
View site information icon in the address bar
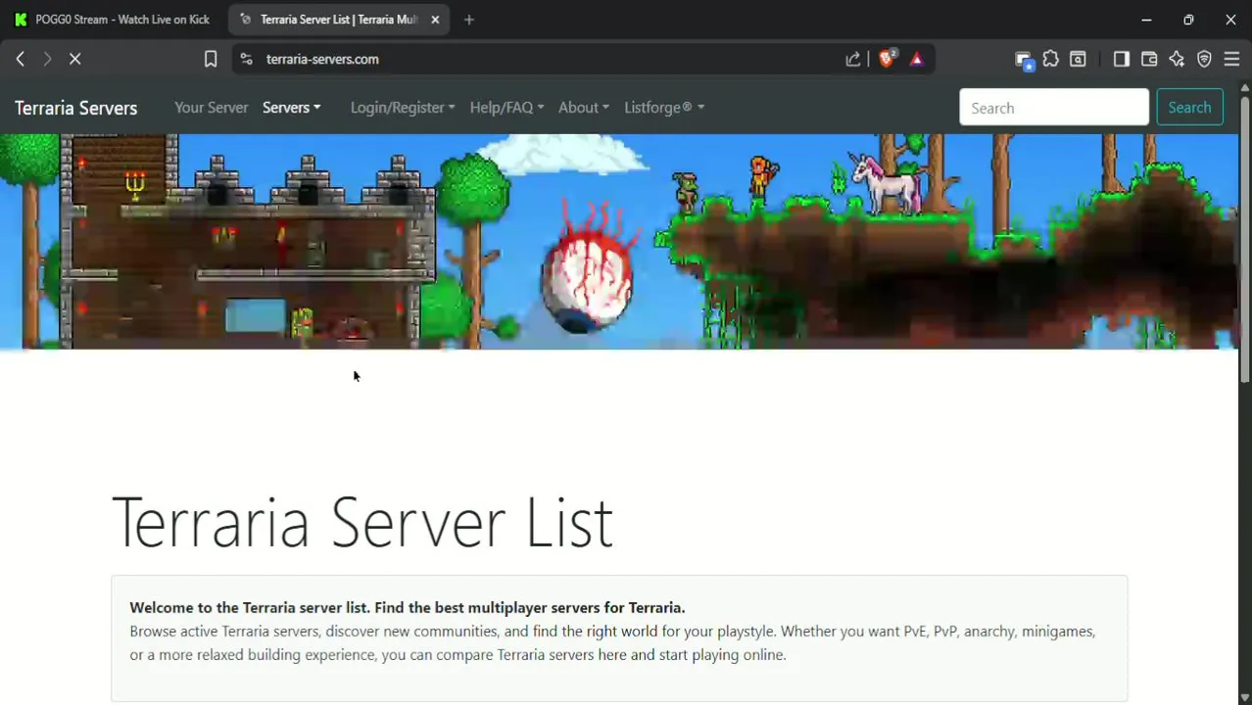pos(246,59)
